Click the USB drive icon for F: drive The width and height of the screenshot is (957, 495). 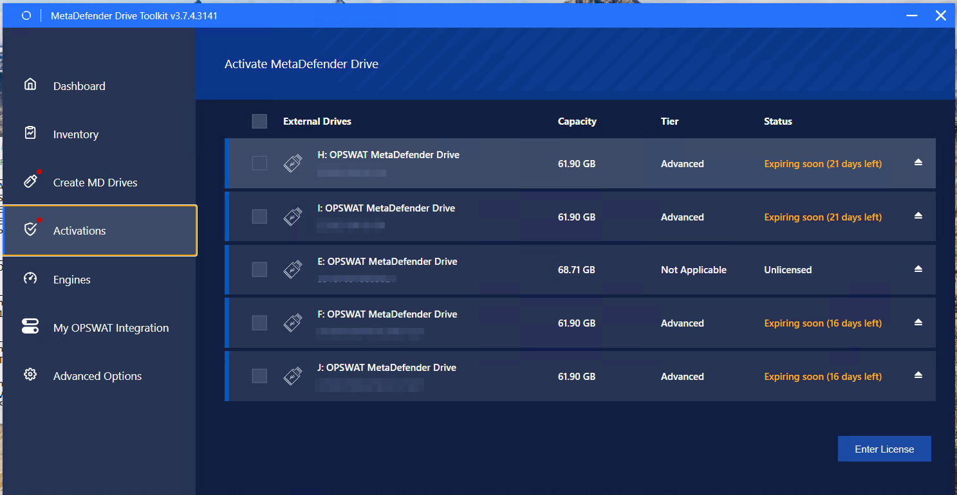click(293, 323)
